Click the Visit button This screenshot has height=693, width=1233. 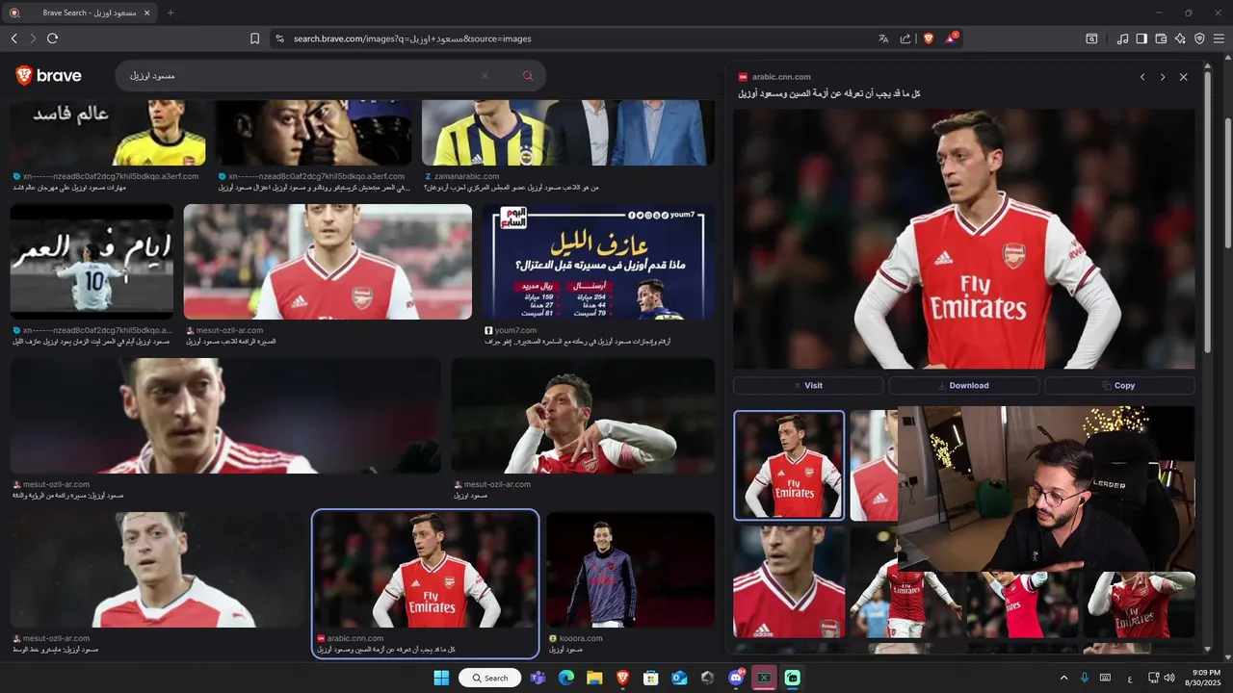click(x=808, y=385)
